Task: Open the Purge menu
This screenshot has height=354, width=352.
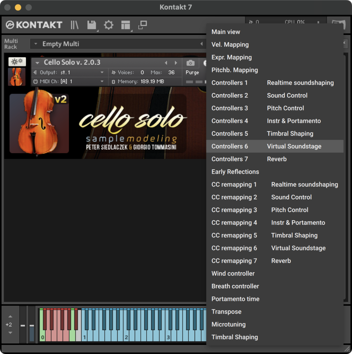Action: point(192,73)
